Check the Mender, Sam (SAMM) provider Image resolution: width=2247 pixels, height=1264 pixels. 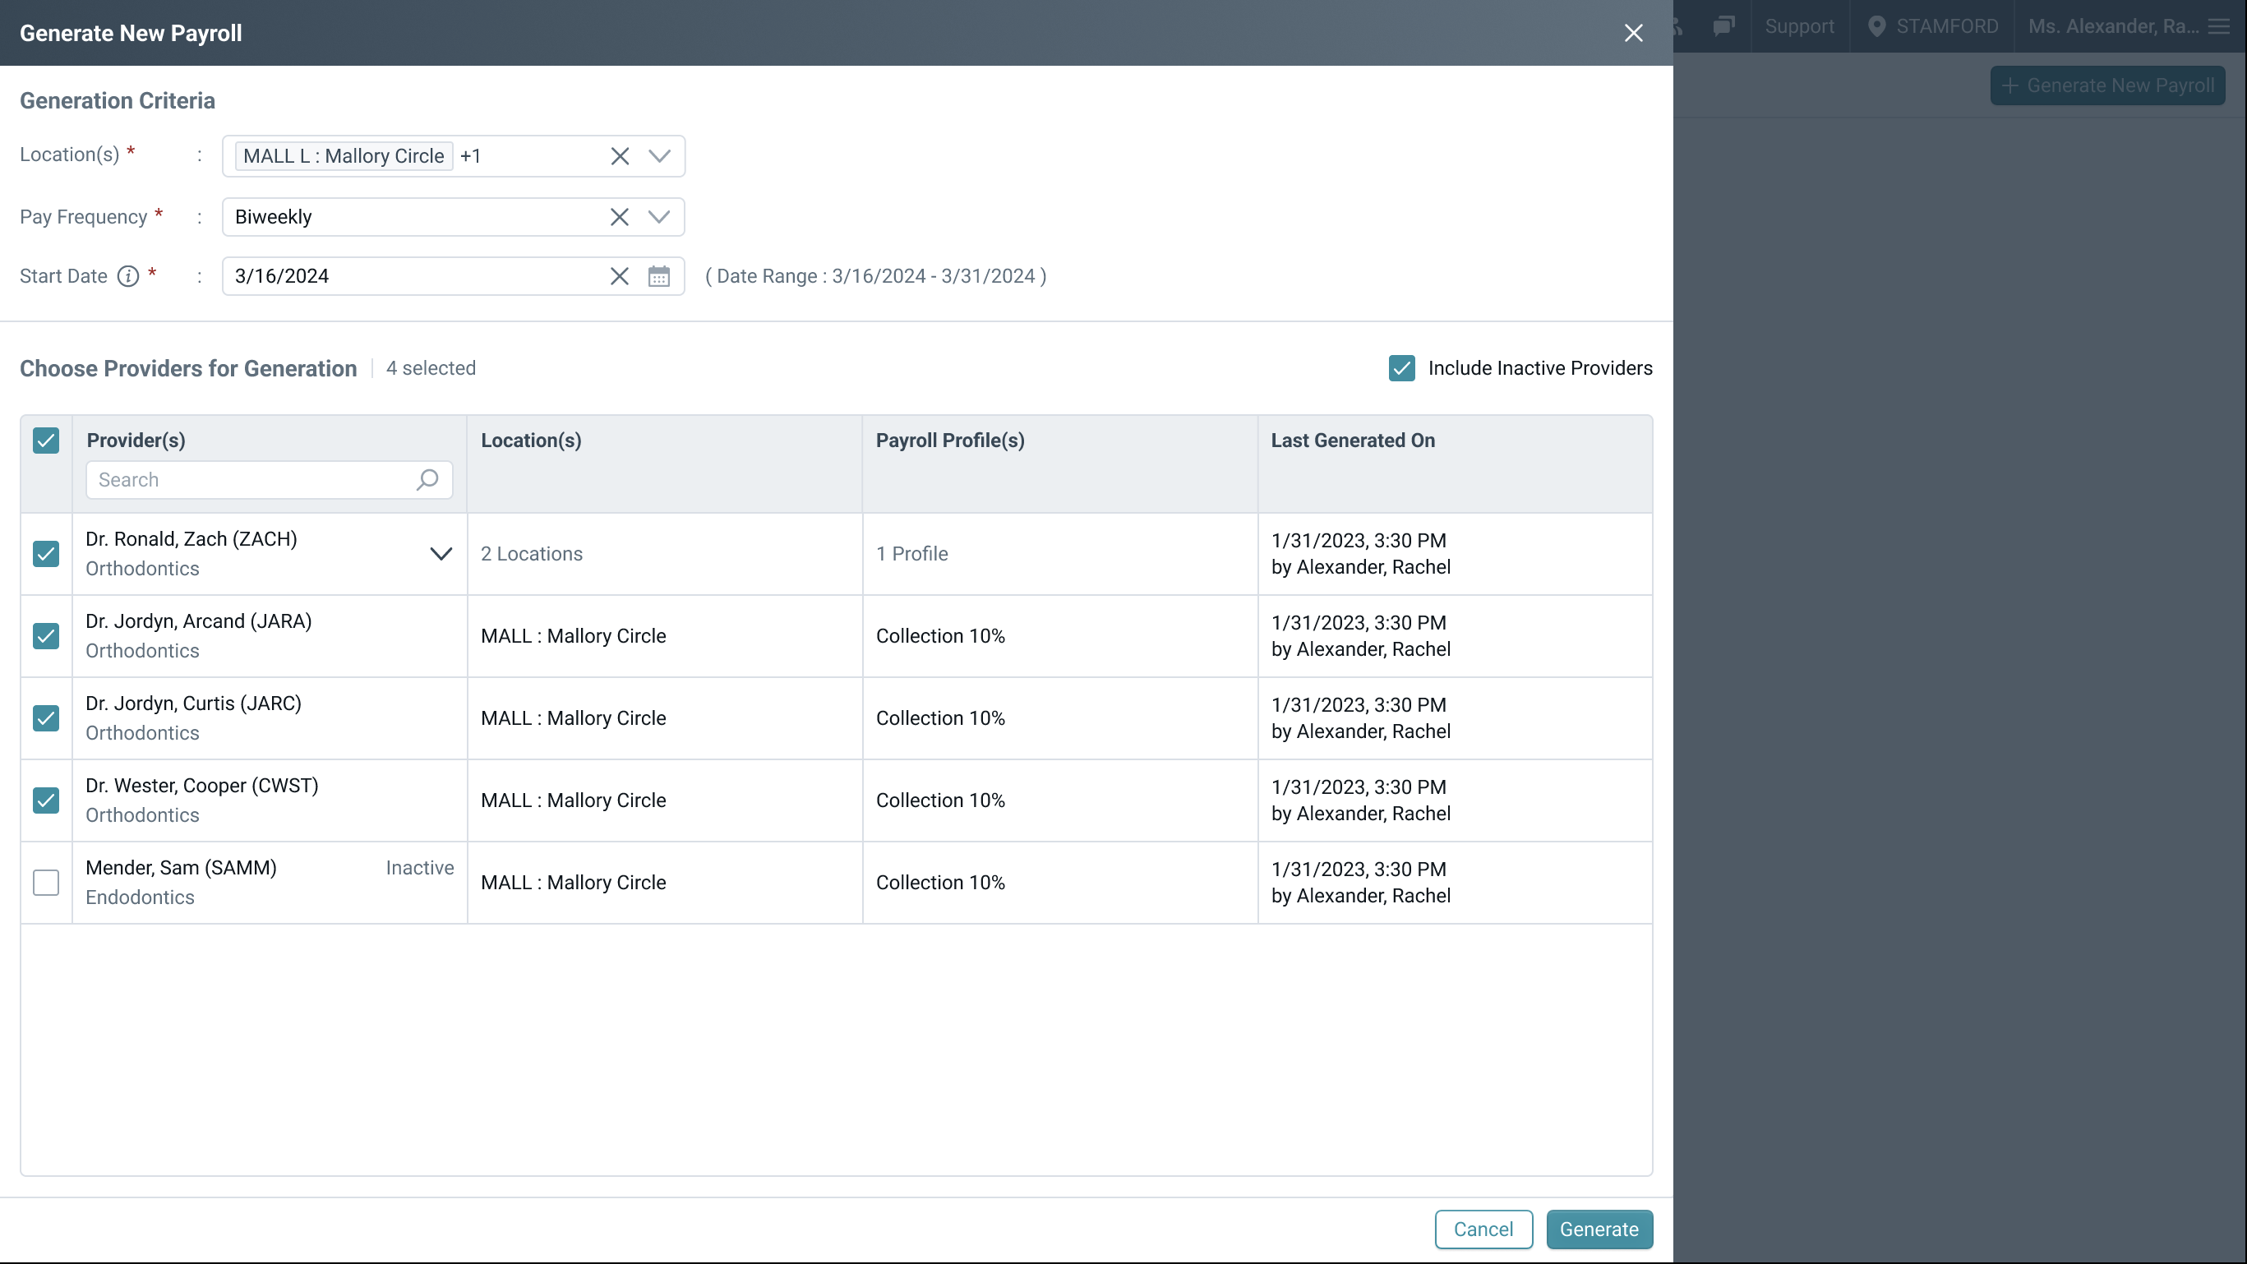click(46, 883)
